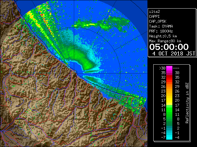This screenshot has height=147, width=197.
Task: Pick the magenta >38 dBZ legend swatch
Action: [169, 68]
